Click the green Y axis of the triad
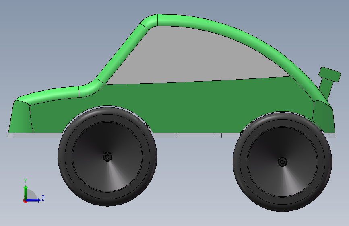Image resolution: width=349 pixels, height=226 pixels. pyautogui.click(x=26, y=192)
